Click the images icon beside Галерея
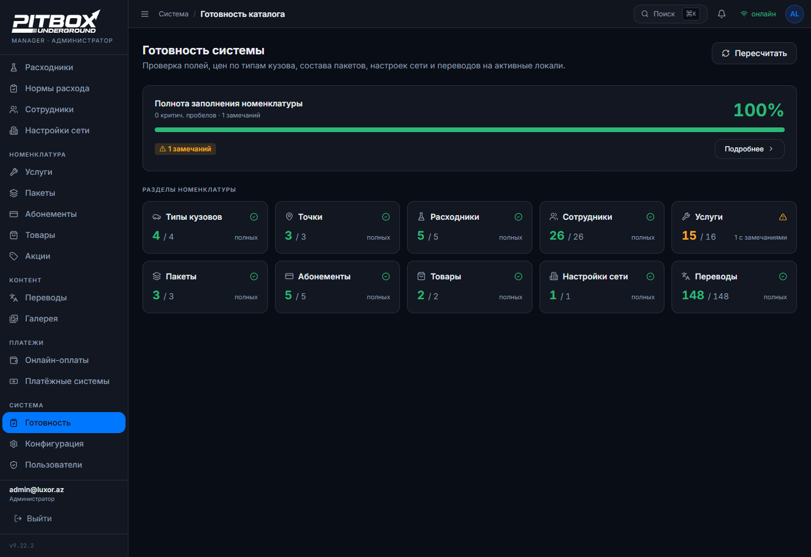 14,319
